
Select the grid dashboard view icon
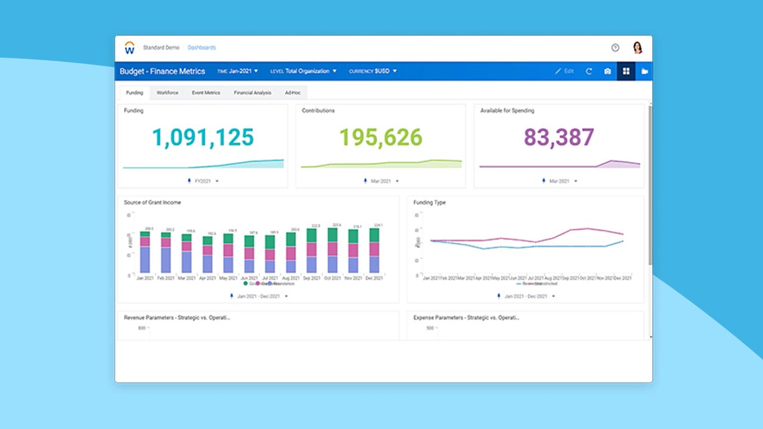626,71
